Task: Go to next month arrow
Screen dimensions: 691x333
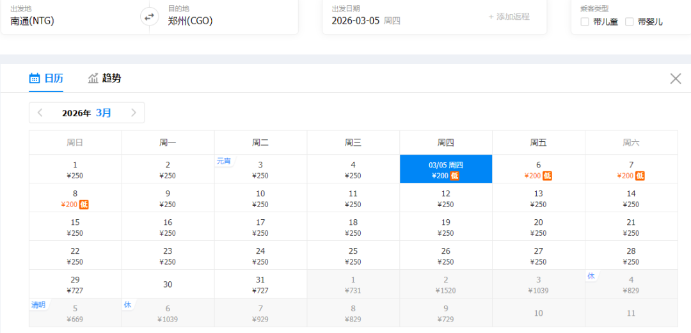Action: click(133, 113)
